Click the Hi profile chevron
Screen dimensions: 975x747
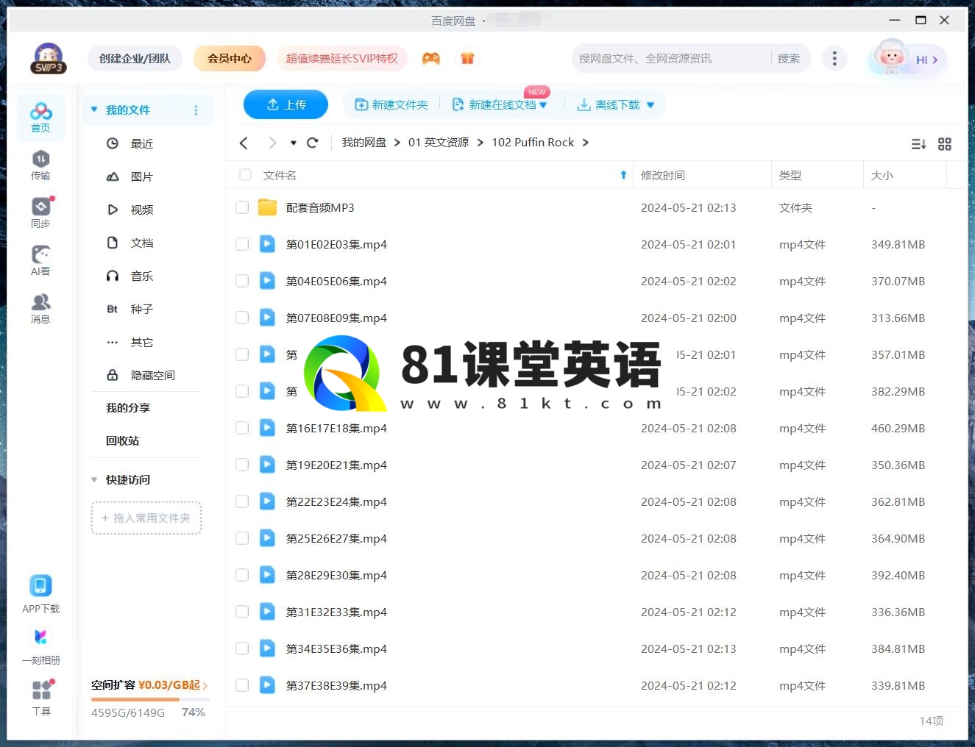(x=935, y=60)
